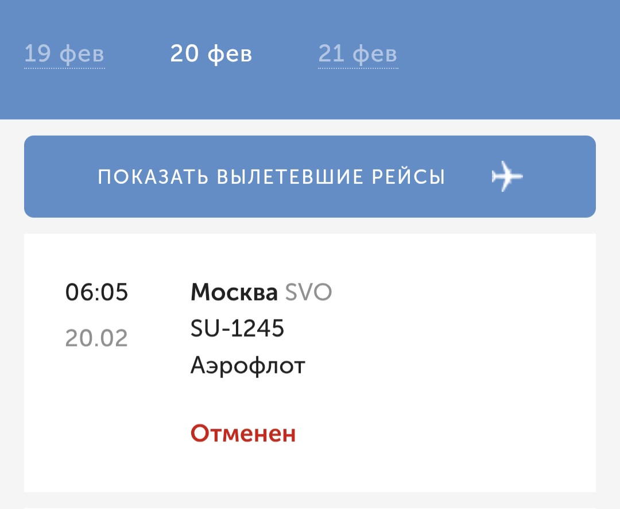Tap the red Отменен status text
620x509 pixels.
(243, 435)
